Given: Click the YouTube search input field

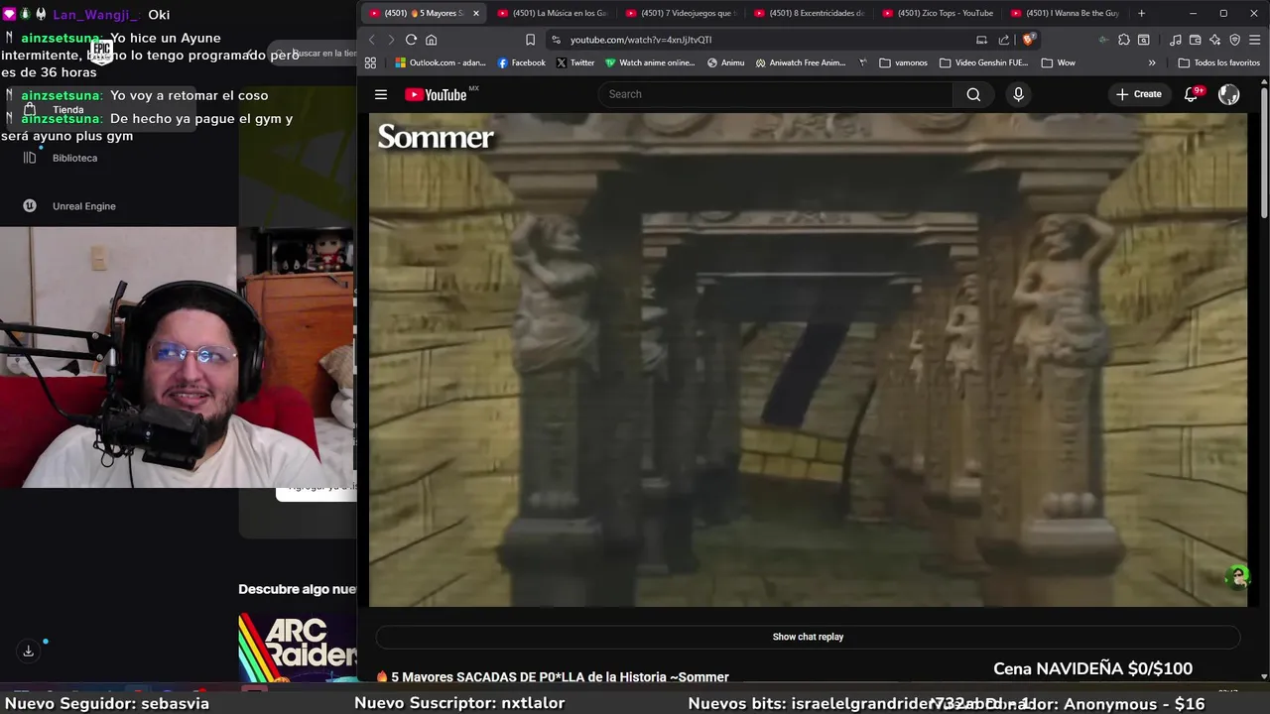Looking at the screenshot, I should pyautogui.click(x=776, y=94).
